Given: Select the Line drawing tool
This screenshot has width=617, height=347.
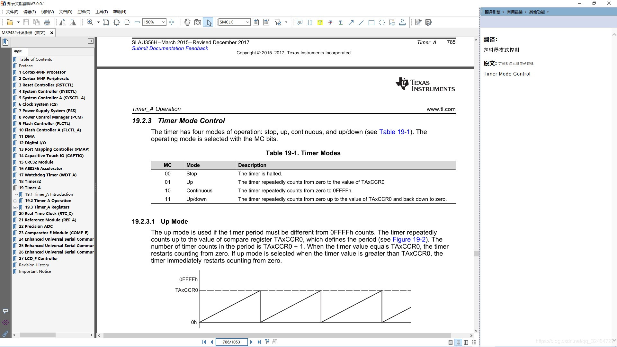Looking at the screenshot, I should [x=361, y=22].
